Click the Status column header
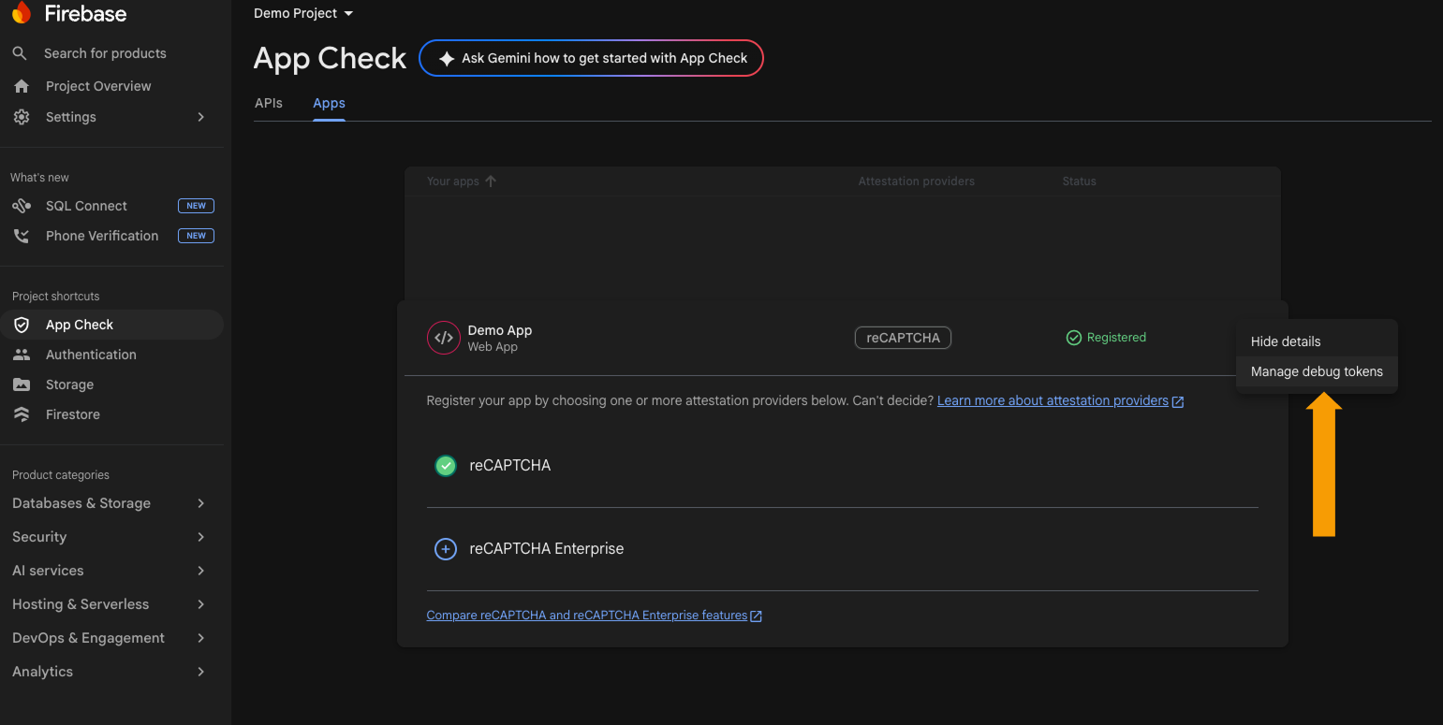The height and width of the screenshot is (725, 1443). [1079, 181]
